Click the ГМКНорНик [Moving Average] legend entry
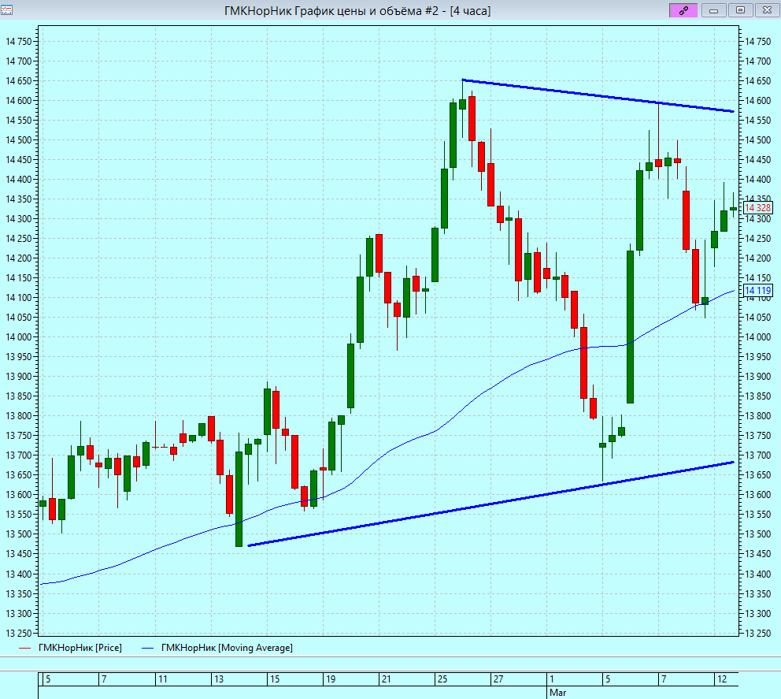 coord(217,648)
